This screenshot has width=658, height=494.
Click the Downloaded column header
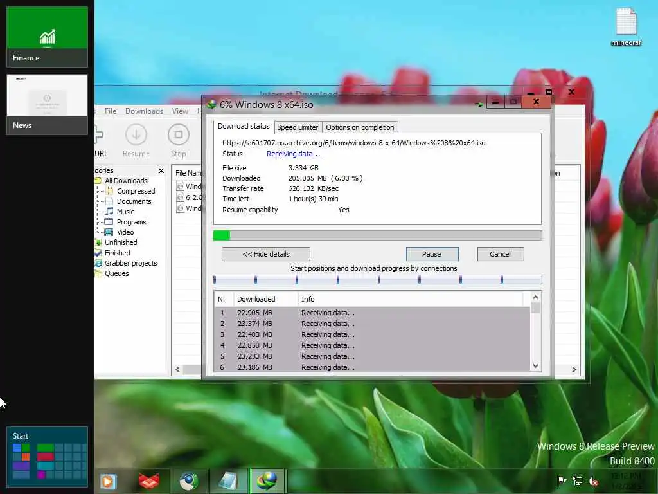tap(265, 299)
